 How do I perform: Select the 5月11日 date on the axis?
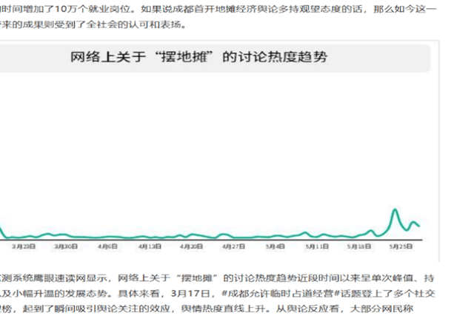pyautogui.click(x=318, y=246)
